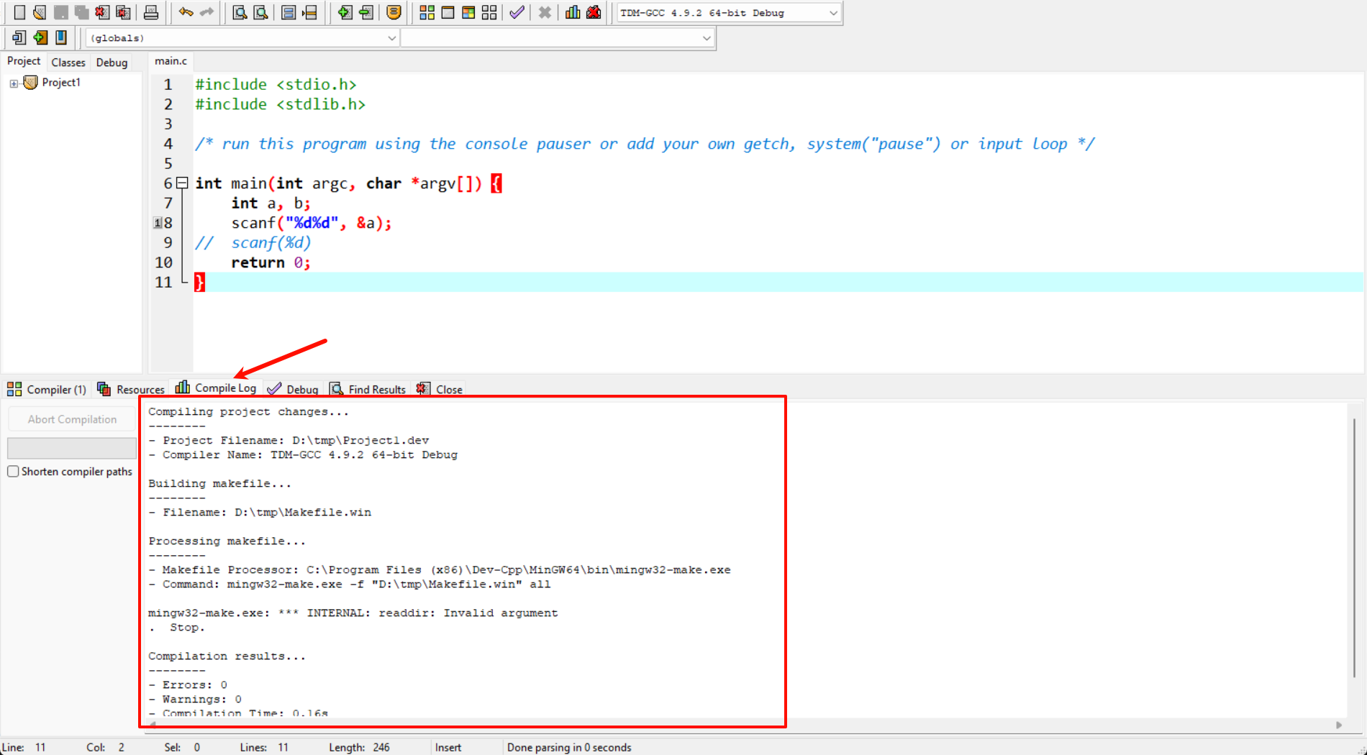
Task: Start debugging with the purple checkmark icon
Action: 517,12
